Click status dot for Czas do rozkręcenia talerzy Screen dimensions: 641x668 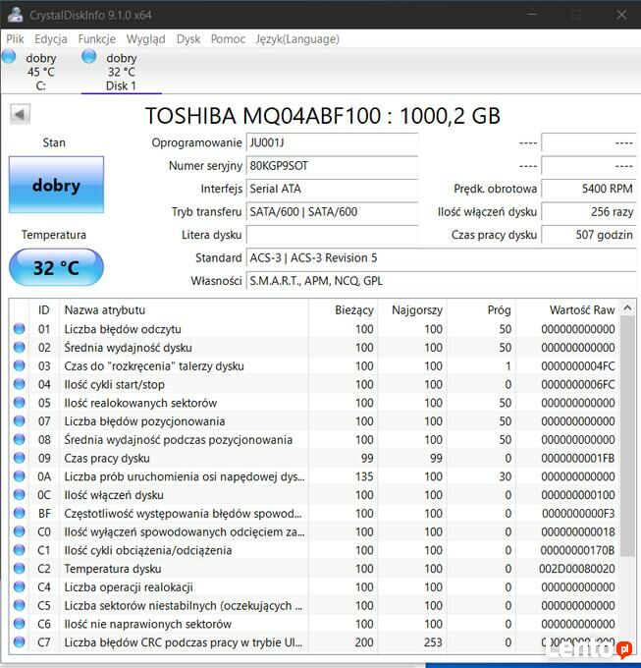[x=20, y=365]
